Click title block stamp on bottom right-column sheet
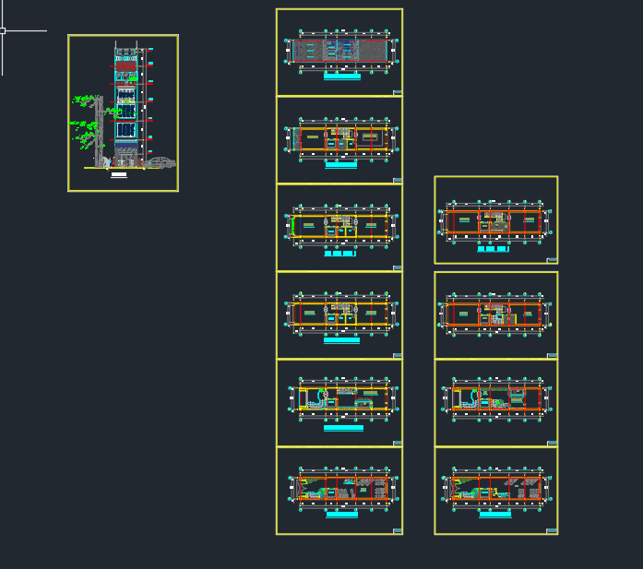Viewport: 643px width, 569px height. point(553,531)
